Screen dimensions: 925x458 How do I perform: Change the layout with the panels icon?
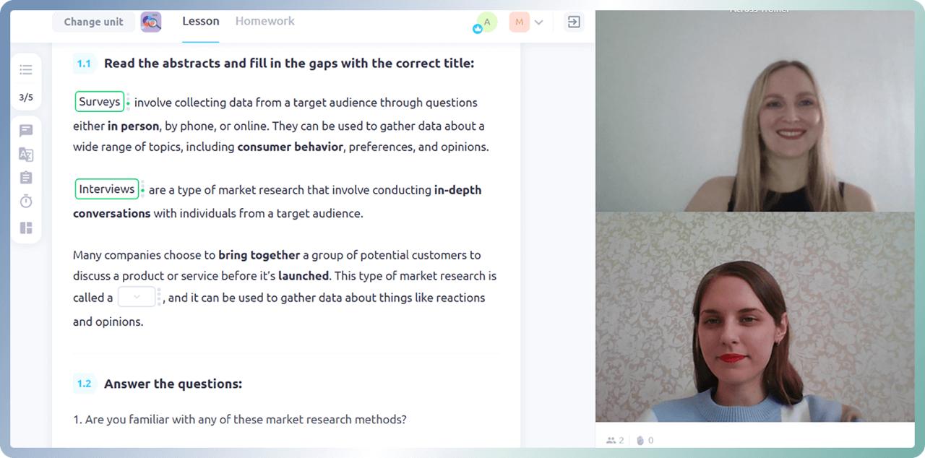[x=26, y=228]
